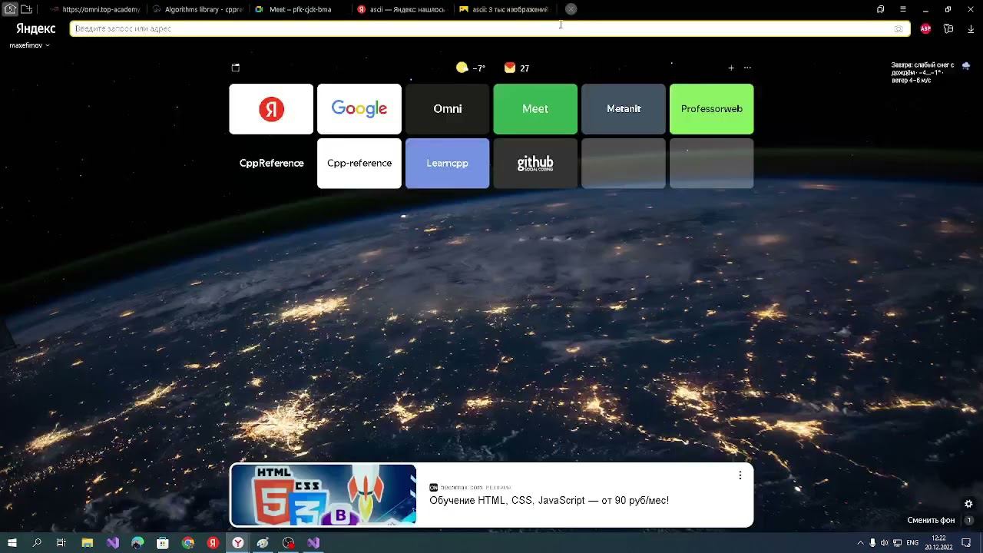
Task: Close the current new tab
Action: pos(571,9)
